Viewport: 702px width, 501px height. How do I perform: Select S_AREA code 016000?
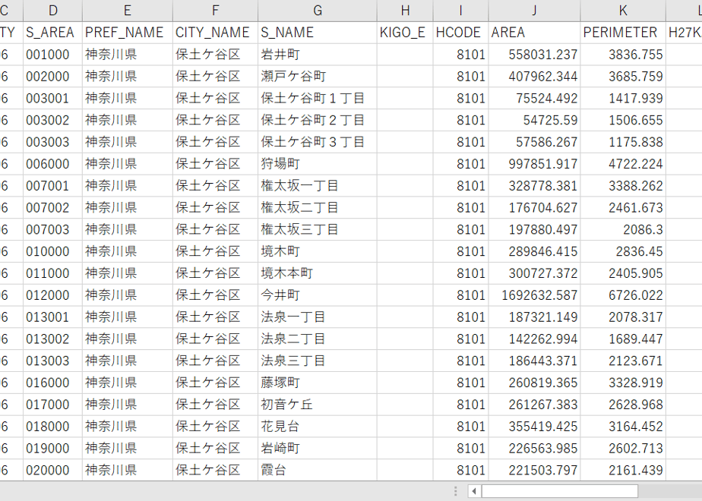point(53,383)
